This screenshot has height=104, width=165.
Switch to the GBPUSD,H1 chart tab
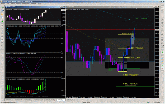coord(9,100)
